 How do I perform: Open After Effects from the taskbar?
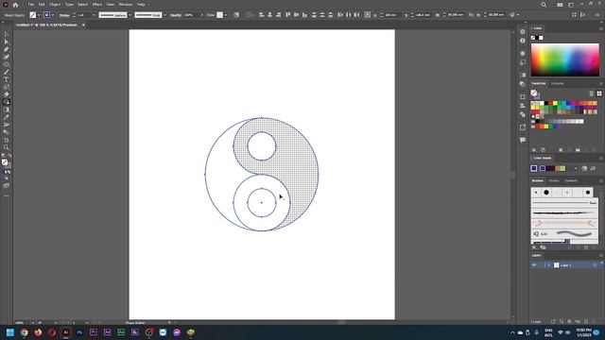(107, 332)
